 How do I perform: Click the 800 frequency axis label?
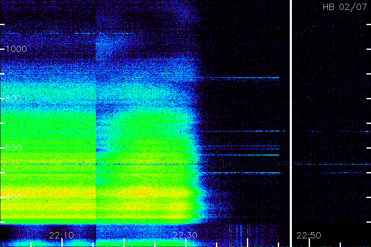click(14, 98)
